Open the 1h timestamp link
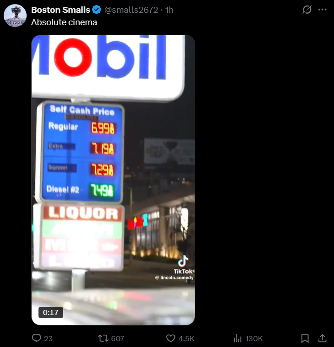Screen dimensions: 334x347 [170, 10]
